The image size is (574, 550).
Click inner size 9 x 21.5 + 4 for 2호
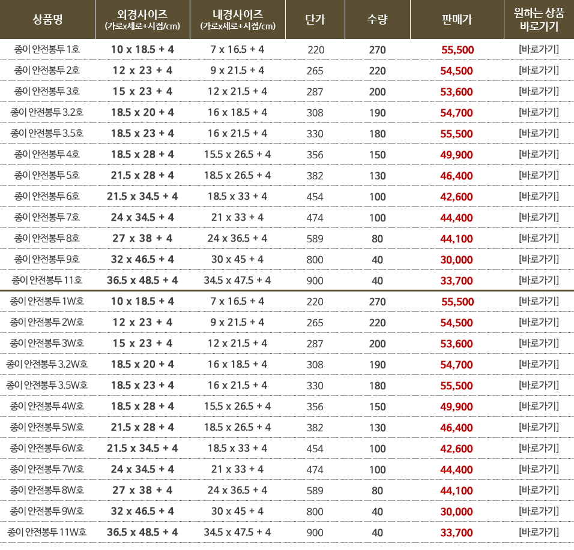point(237,70)
